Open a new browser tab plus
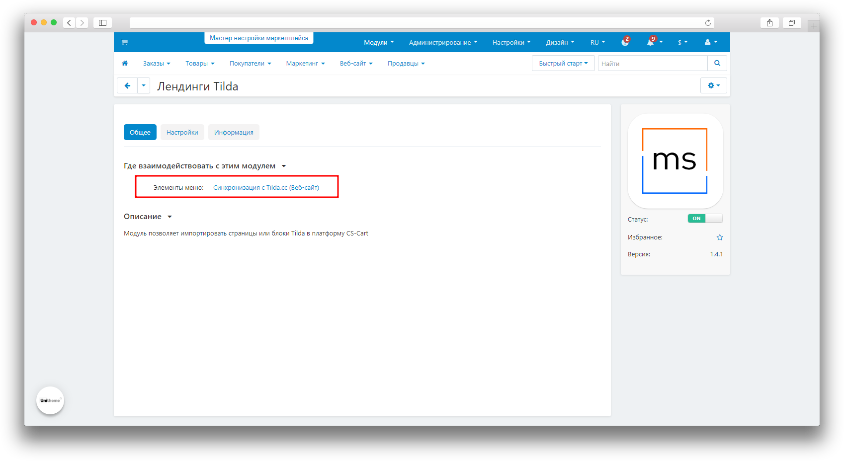 (814, 25)
